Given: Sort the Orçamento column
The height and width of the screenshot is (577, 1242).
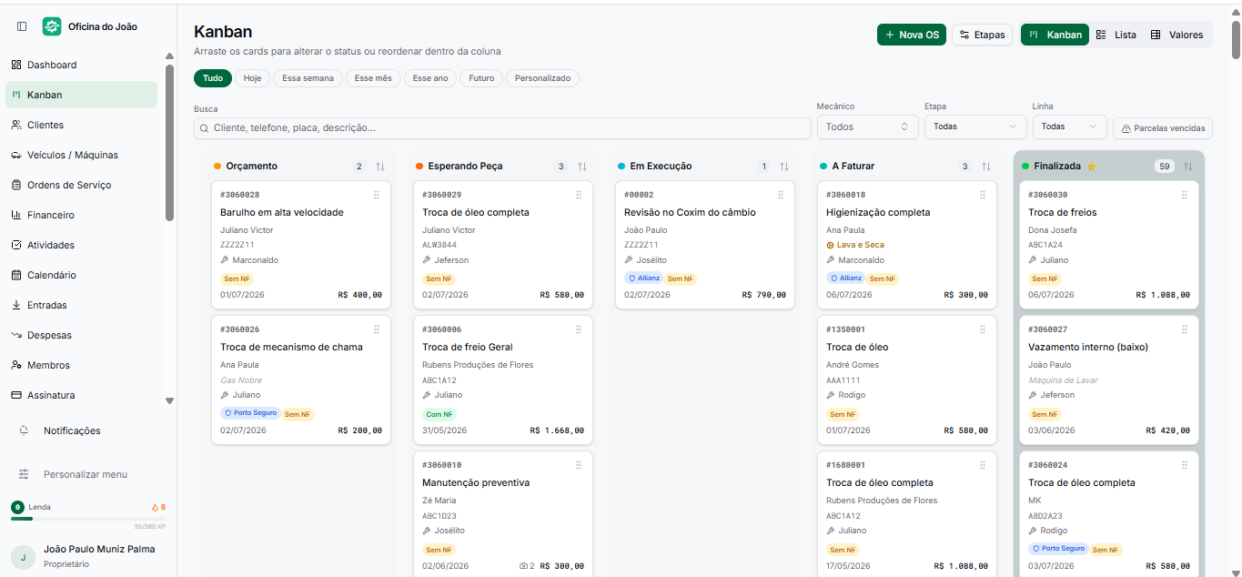Looking at the screenshot, I should [380, 167].
